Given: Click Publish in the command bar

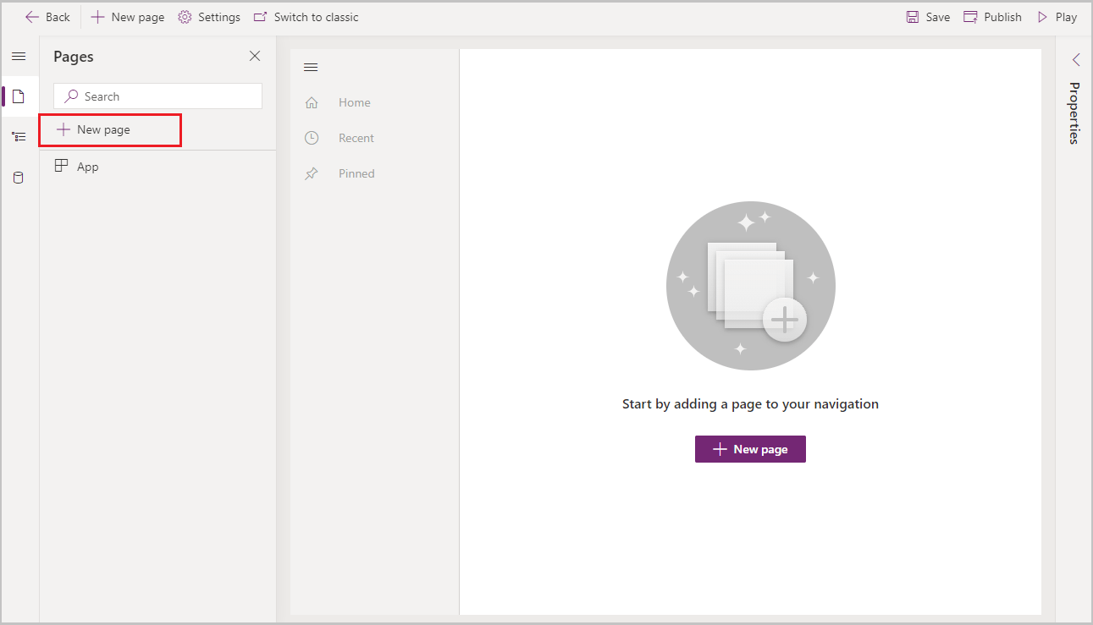Looking at the screenshot, I should tap(991, 16).
